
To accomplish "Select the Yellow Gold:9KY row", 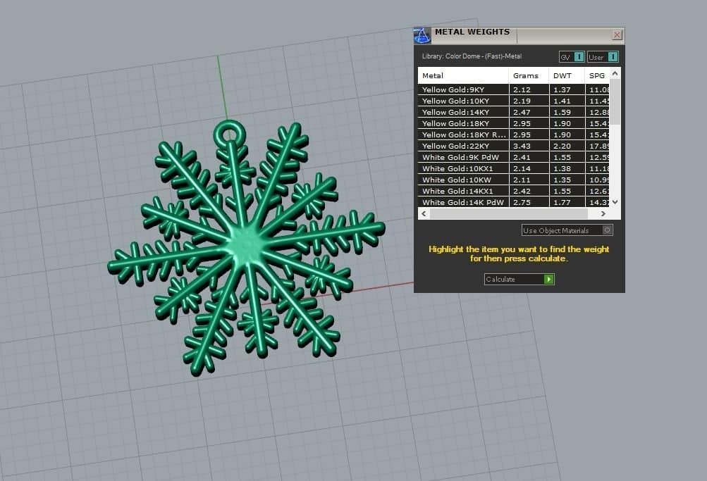I will click(514, 89).
